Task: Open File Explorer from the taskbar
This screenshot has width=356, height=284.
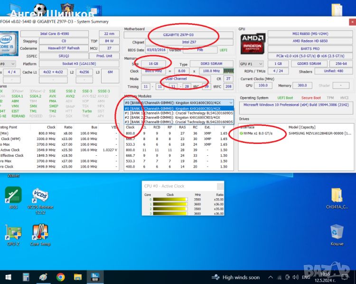Action: click(78, 277)
